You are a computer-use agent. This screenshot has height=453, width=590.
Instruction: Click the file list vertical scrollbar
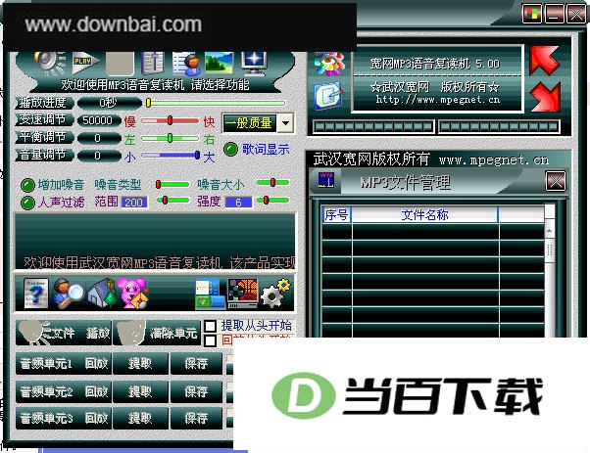point(550,270)
